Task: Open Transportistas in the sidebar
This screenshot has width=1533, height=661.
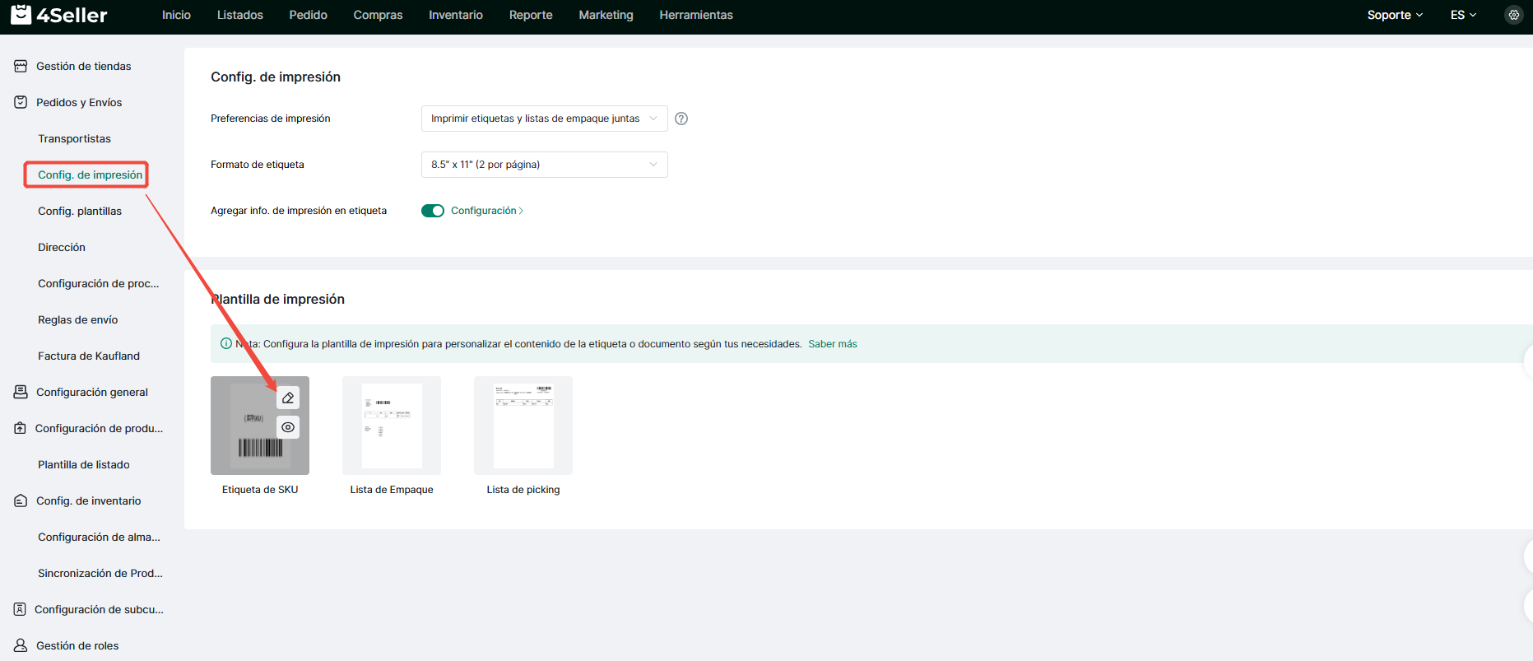Action: (x=74, y=138)
